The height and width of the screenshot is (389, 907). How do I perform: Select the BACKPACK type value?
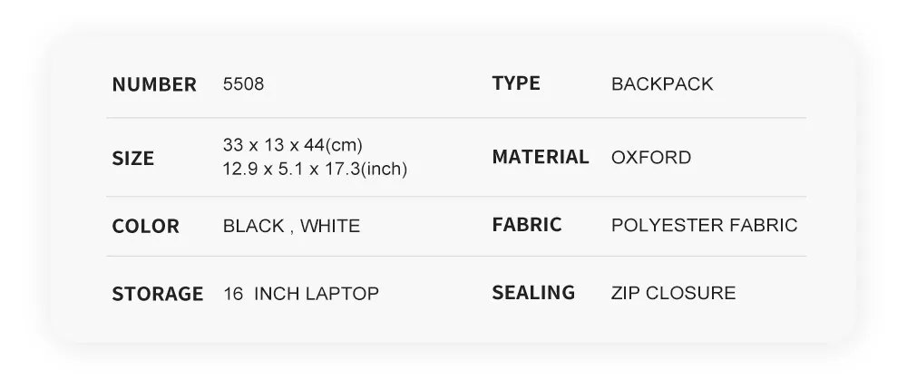662,84
